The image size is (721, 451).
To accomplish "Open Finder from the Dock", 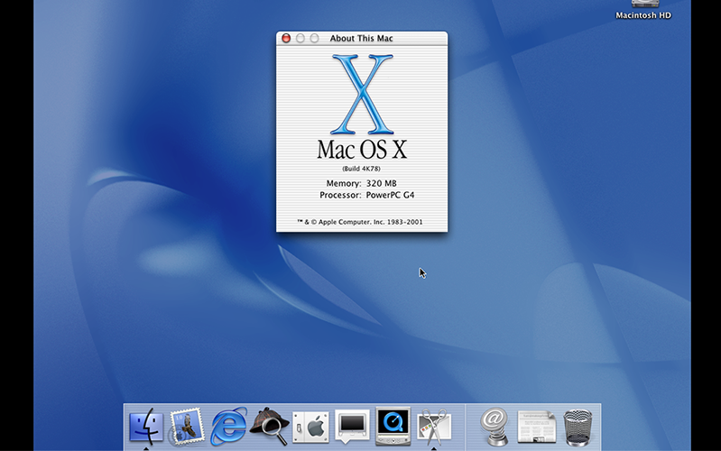I will [146, 426].
